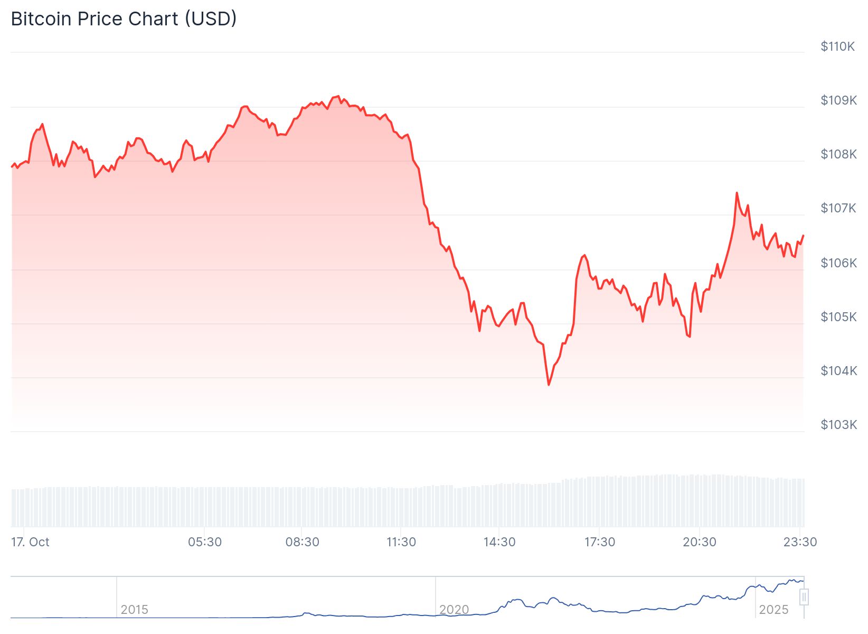This screenshot has width=868, height=634.
Task: Click the 17:30 time axis label
Action: pos(600,542)
